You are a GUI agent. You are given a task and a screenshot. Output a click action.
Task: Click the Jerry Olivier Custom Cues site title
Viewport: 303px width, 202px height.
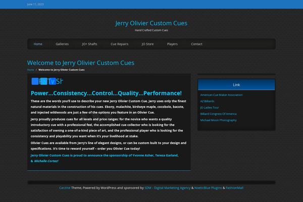tap(151, 23)
